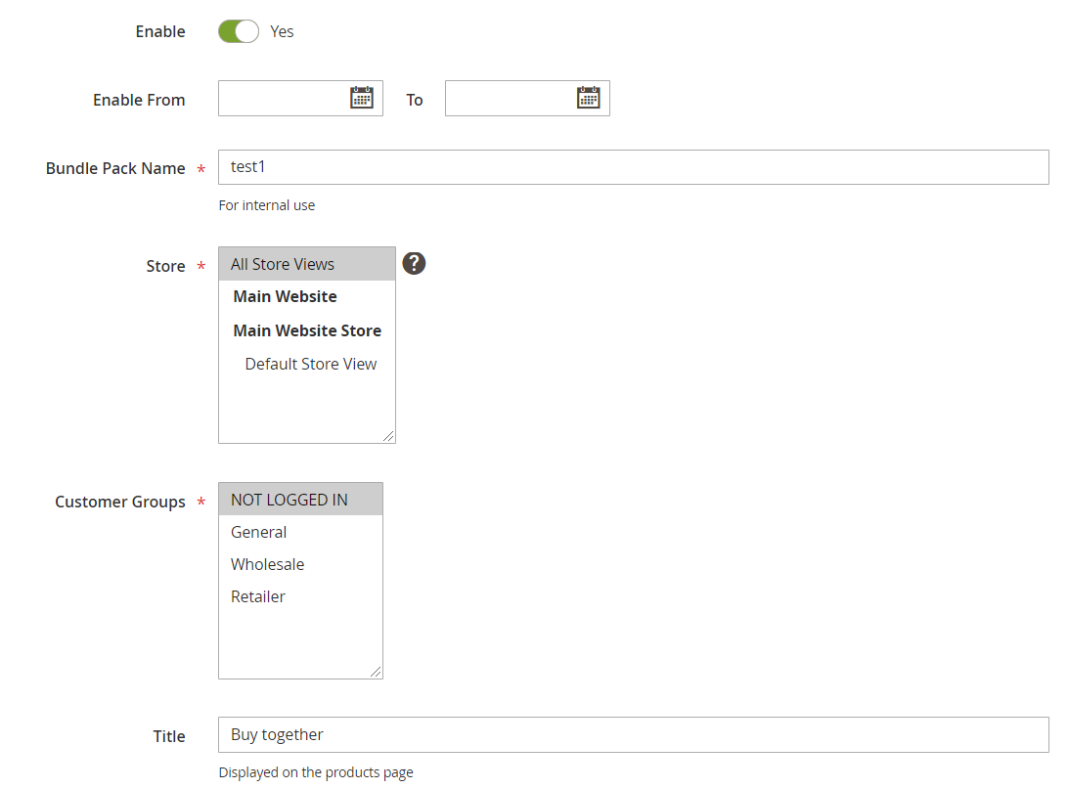This screenshot has height=789, width=1069.
Task: Open the To date calendar picker
Action: [x=588, y=98]
